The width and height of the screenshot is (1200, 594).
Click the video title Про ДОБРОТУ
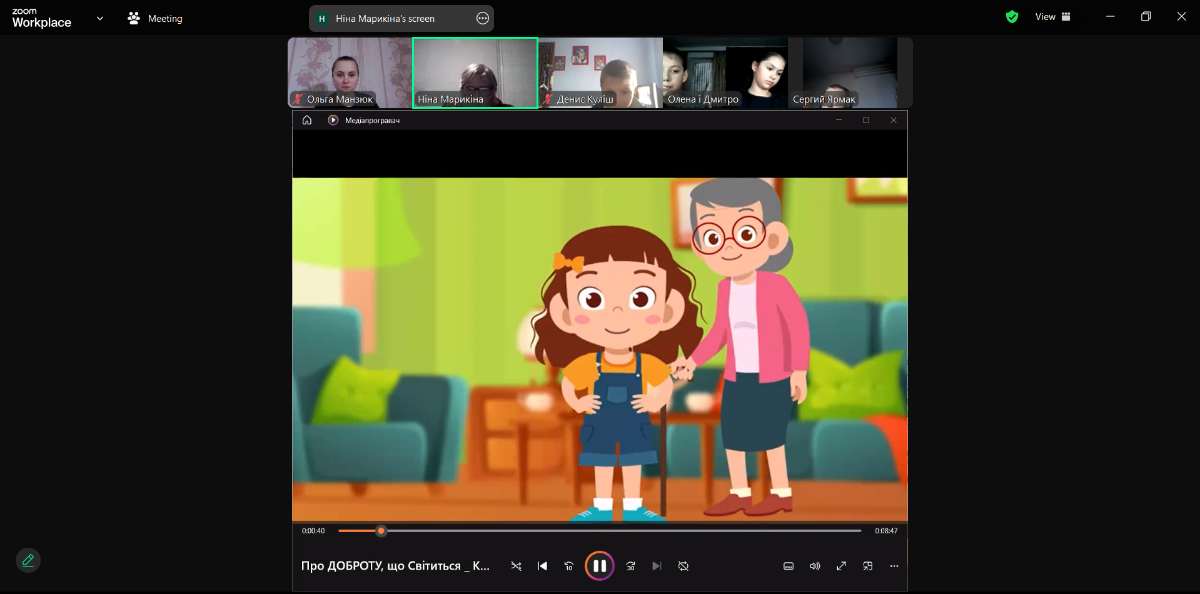395,566
